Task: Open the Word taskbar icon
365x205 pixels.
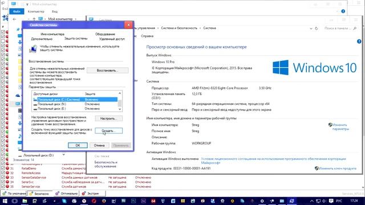Action: pyautogui.click(x=173, y=201)
